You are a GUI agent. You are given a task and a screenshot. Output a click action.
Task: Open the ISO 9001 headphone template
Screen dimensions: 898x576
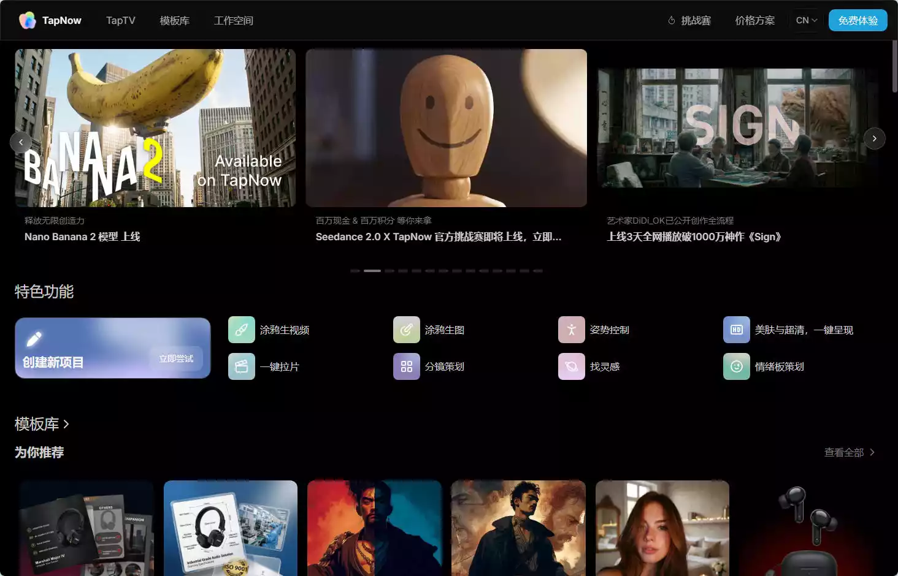(x=231, y=528)
